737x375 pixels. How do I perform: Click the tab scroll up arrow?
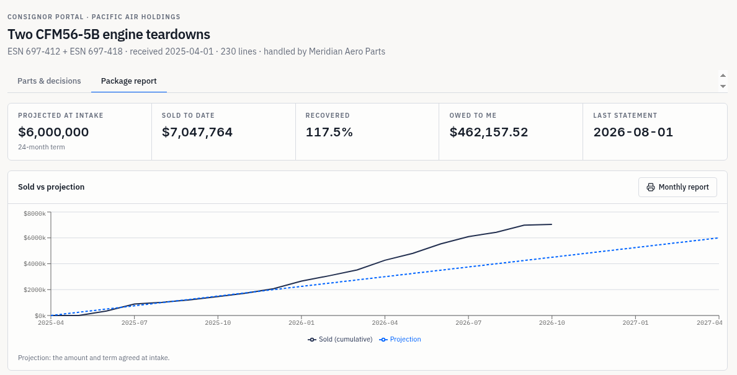point(723,75)
